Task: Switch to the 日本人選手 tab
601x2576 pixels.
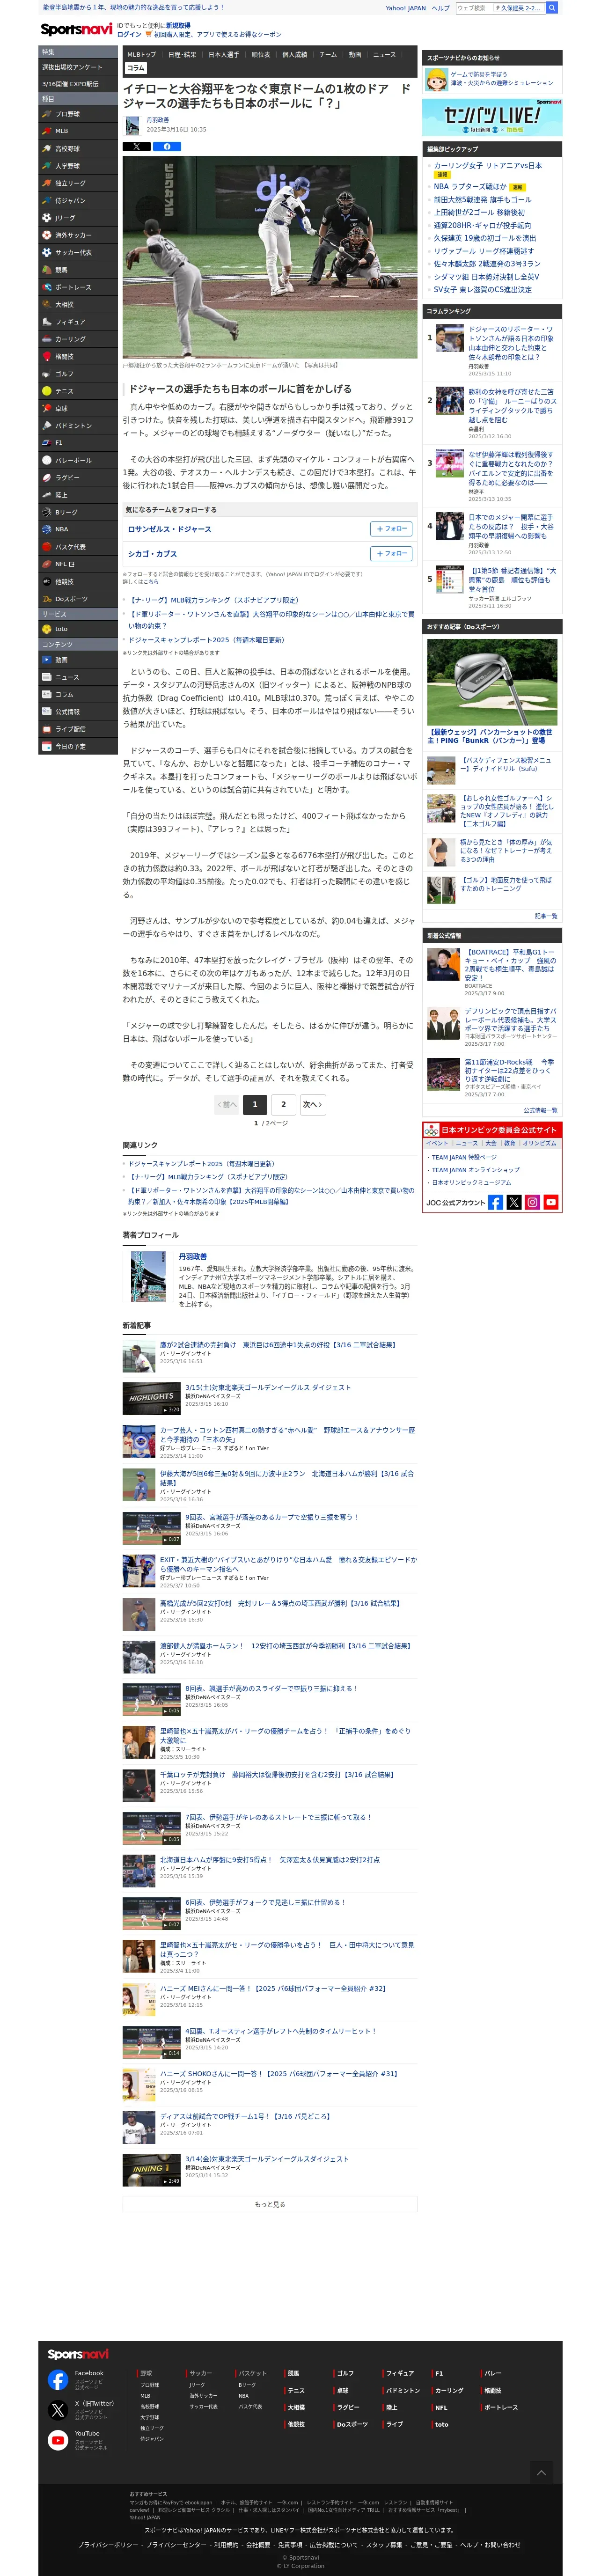Action: (224, 55)
